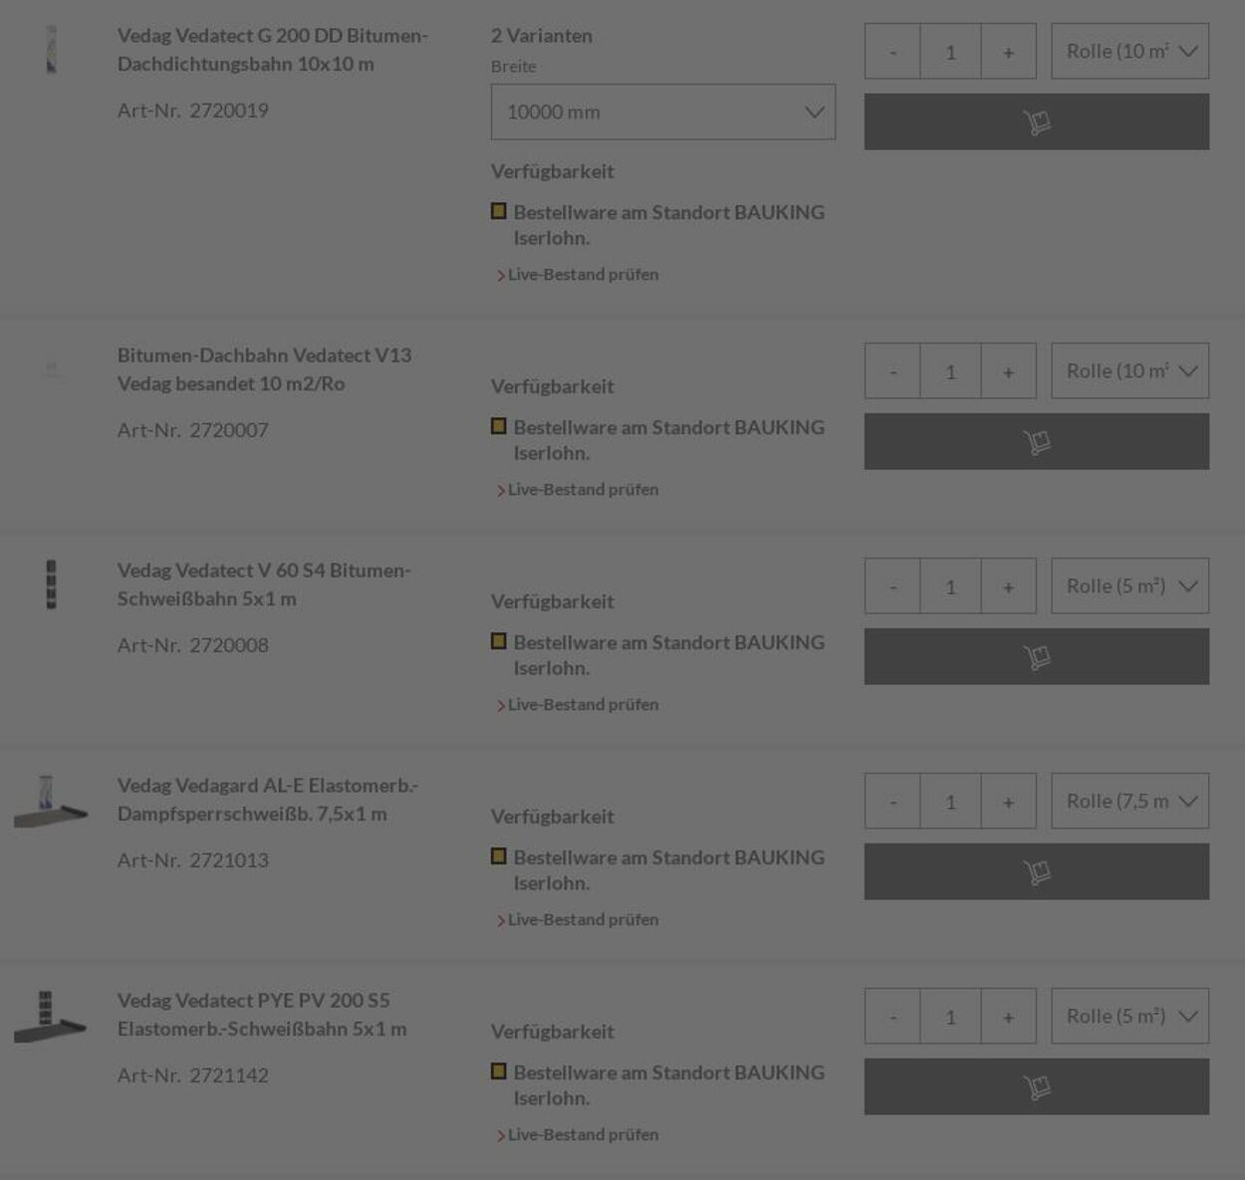Open unit dropdown for Vedatect G 200 DD
This screenshot has width=1245, height=1180.
click(1130, 51)
